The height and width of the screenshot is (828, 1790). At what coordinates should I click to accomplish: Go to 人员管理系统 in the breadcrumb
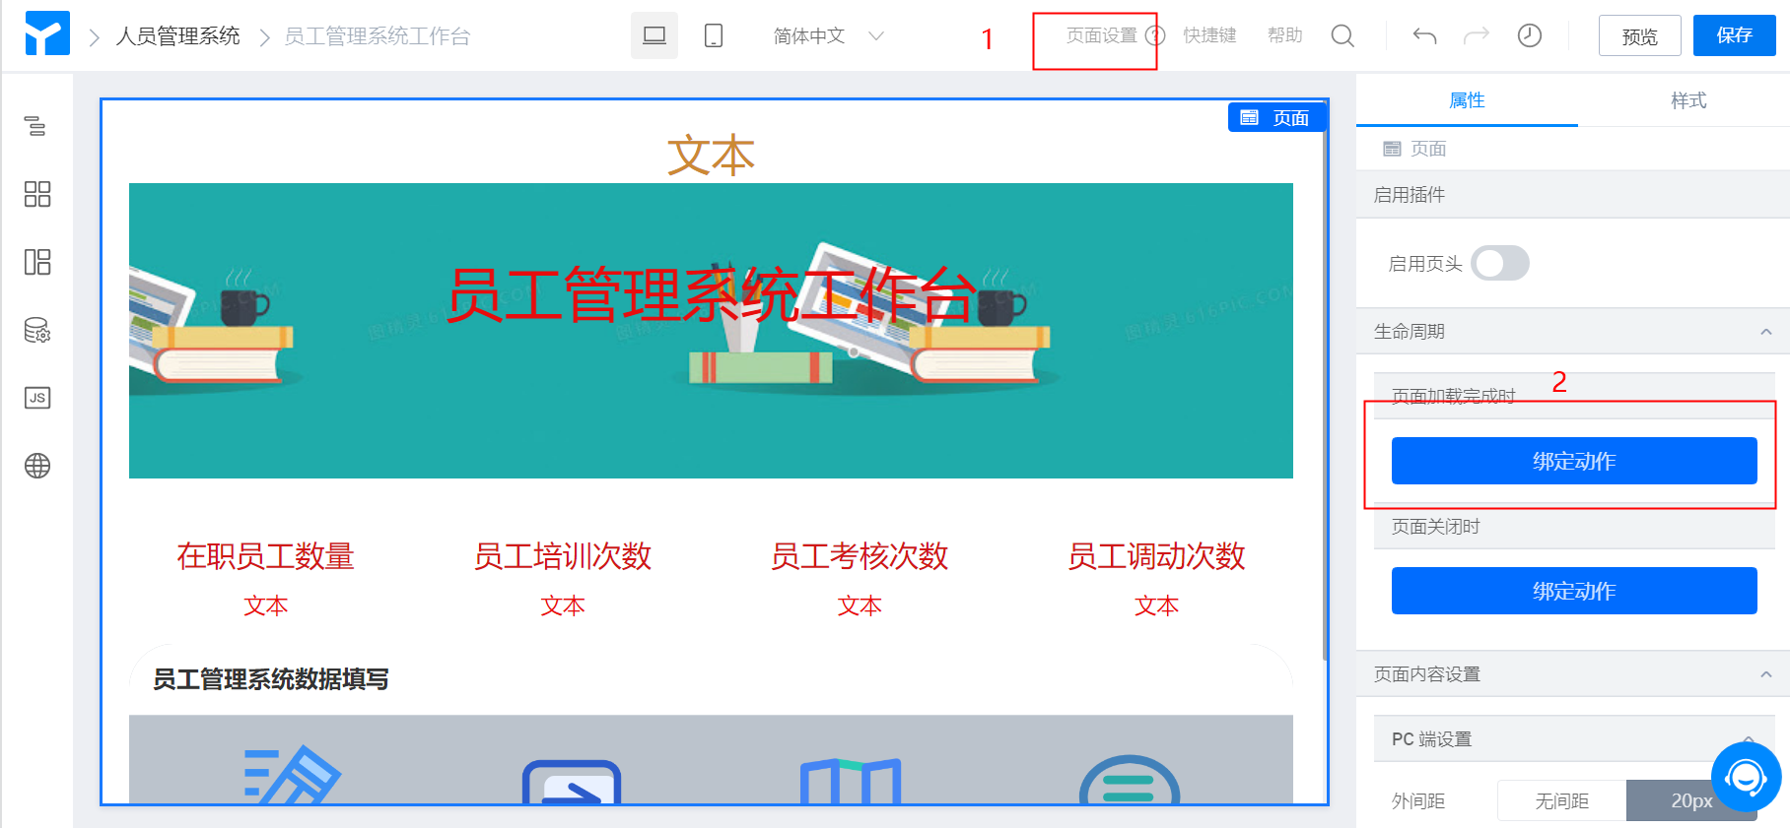point(177,36)
